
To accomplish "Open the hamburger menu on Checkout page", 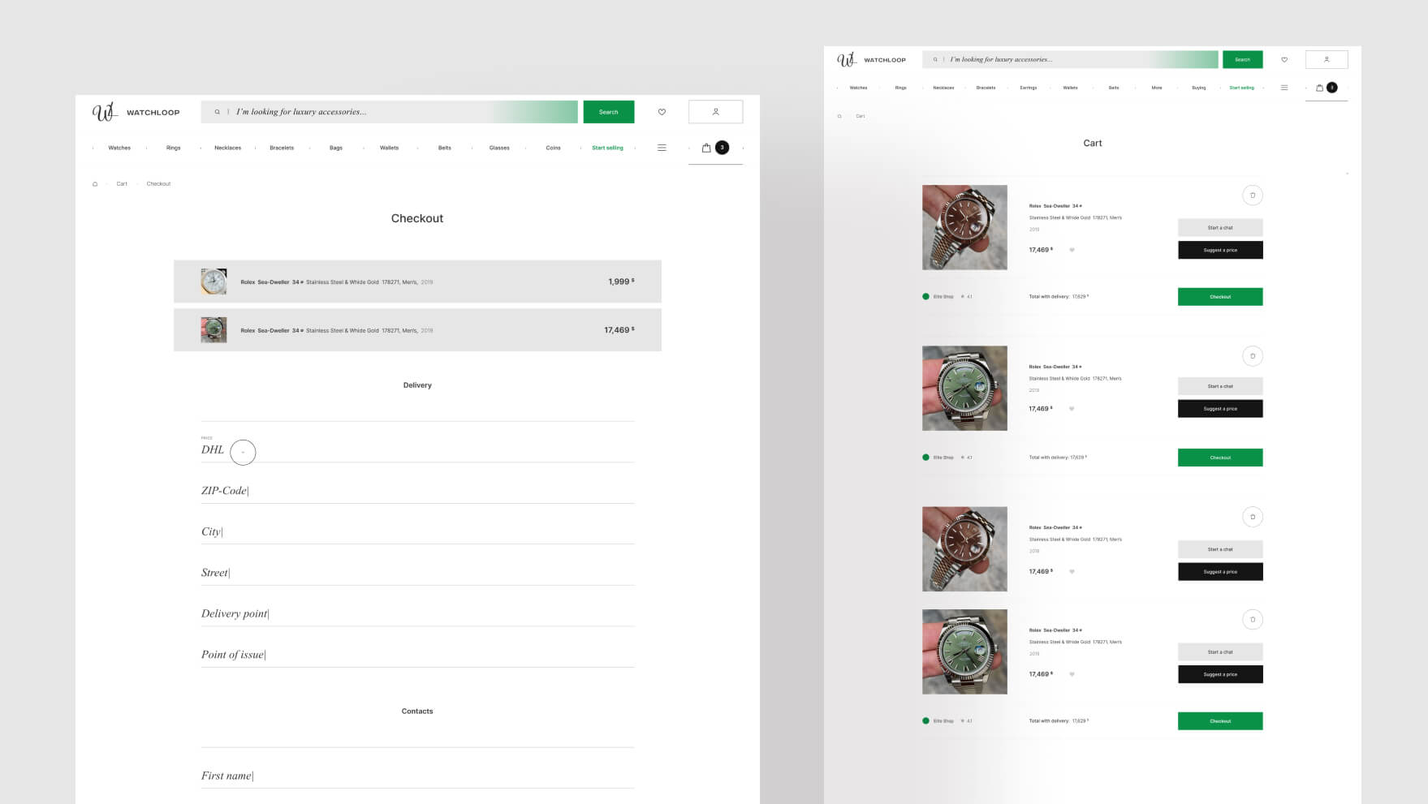I will coord(662,148).
